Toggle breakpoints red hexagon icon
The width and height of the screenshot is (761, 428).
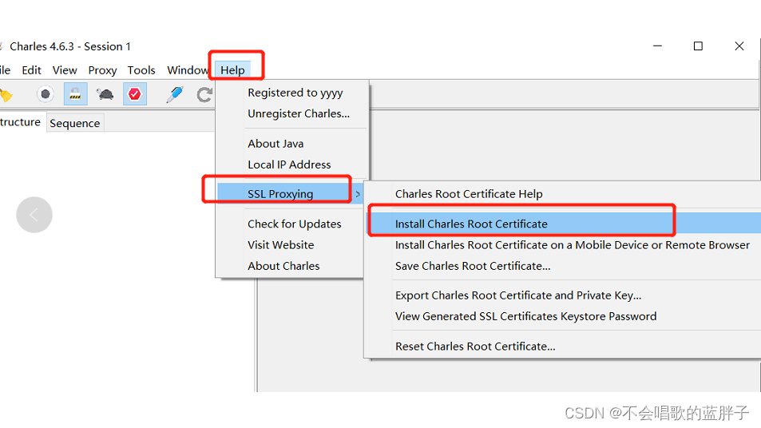tap(134, 94)
